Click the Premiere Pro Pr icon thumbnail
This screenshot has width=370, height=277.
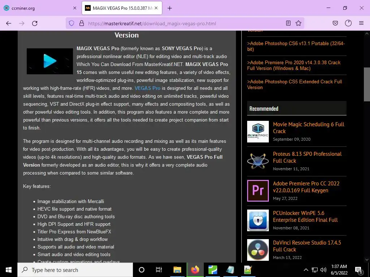tap(258, 191)
